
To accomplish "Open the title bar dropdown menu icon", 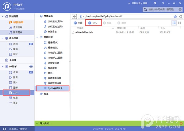I will click(163, 3).
